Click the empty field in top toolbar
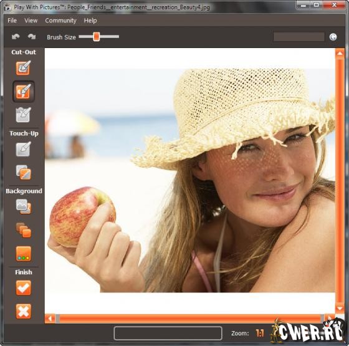 point(299,37)
